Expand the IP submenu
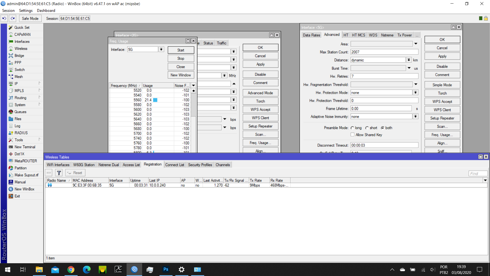The height and width of the screenshot is (276, 490). (x=40, y=83)
